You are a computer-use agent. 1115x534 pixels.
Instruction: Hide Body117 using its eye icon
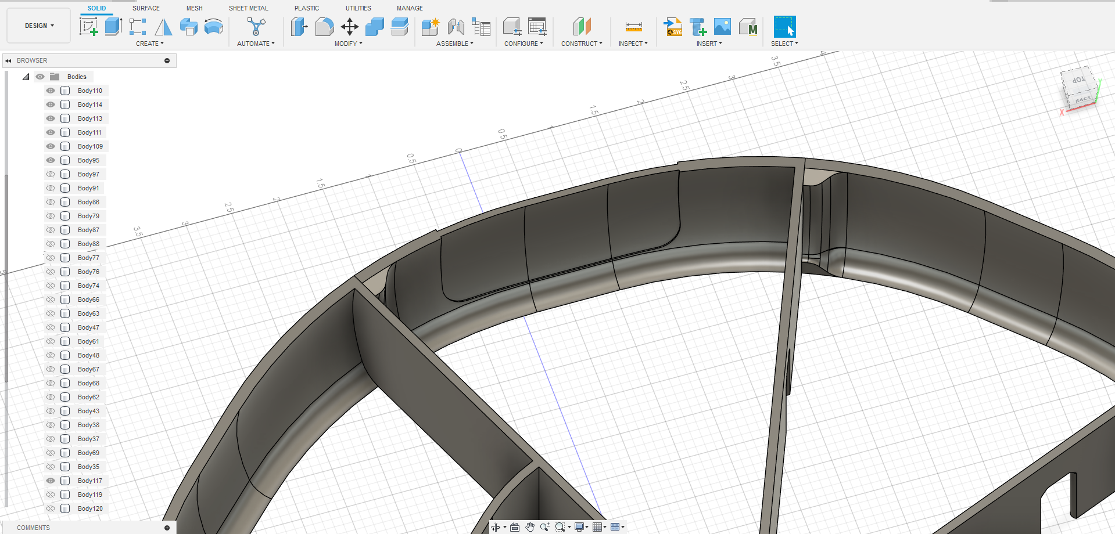coord(51,481)
